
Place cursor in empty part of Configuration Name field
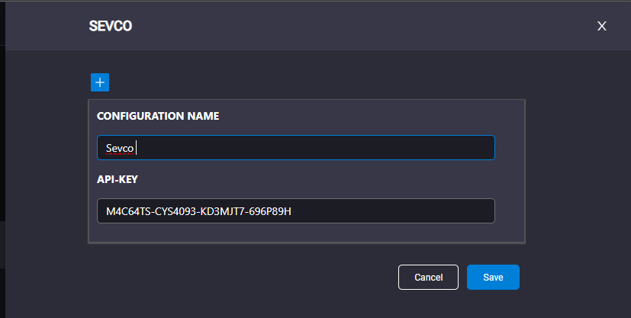314,147
